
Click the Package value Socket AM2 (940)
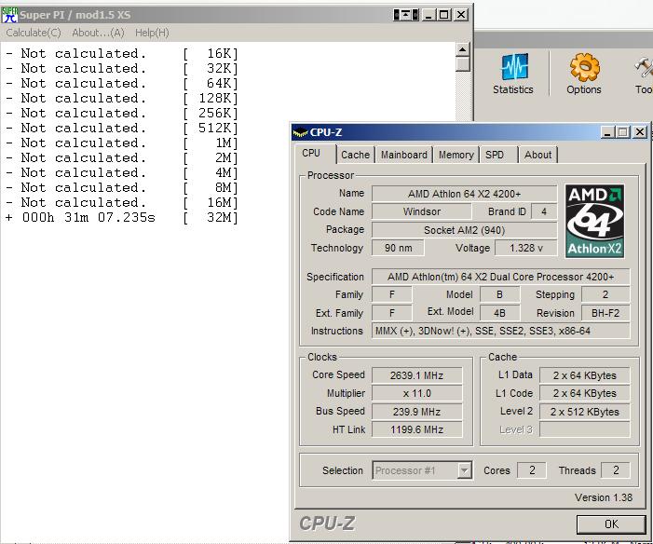pos(464,230)
